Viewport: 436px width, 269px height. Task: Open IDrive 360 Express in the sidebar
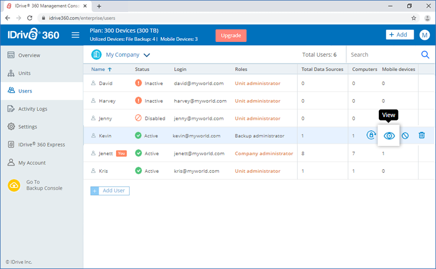42,144
